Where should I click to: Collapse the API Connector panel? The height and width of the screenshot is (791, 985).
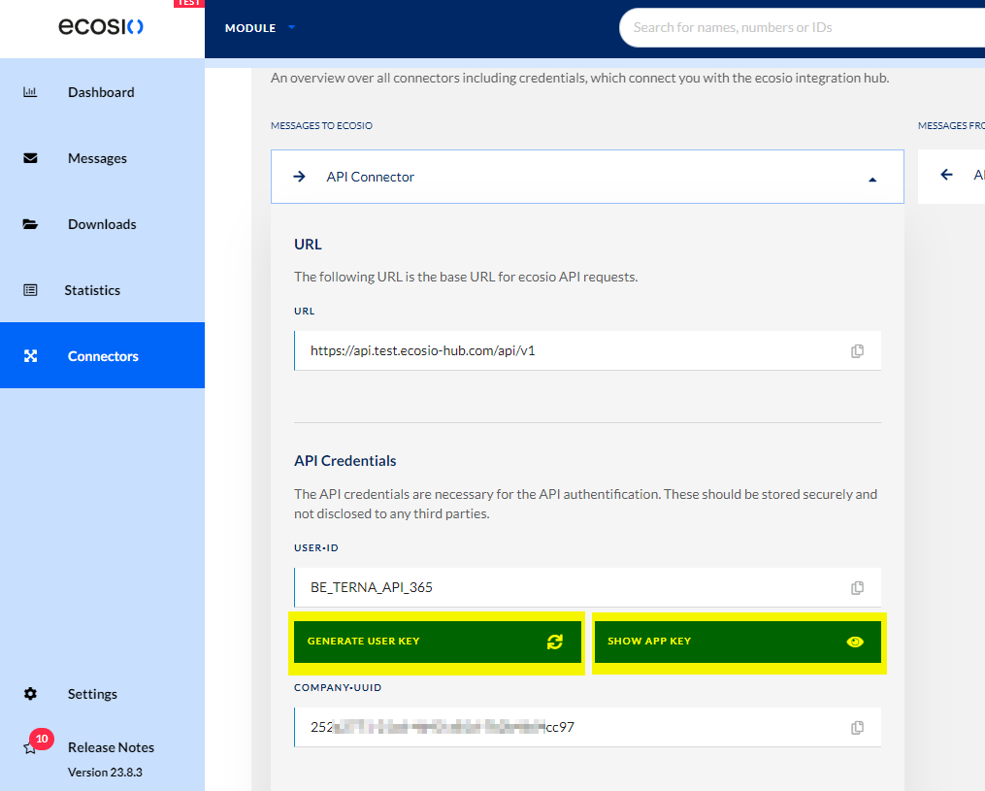click(x=871, y=178)
